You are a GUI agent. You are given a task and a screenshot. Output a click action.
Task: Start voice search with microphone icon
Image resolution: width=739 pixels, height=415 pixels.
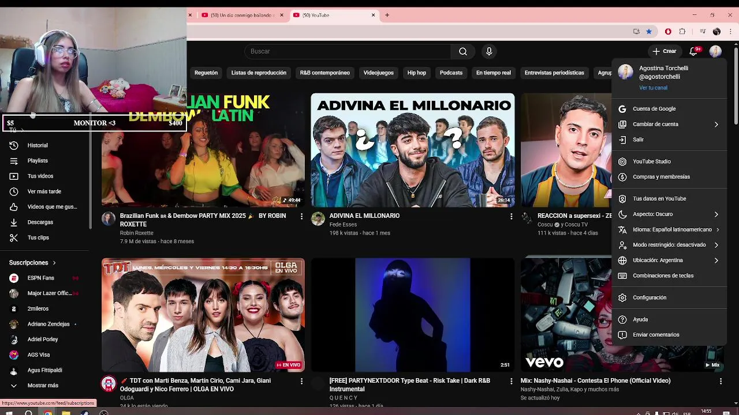[x=489, y=51]
